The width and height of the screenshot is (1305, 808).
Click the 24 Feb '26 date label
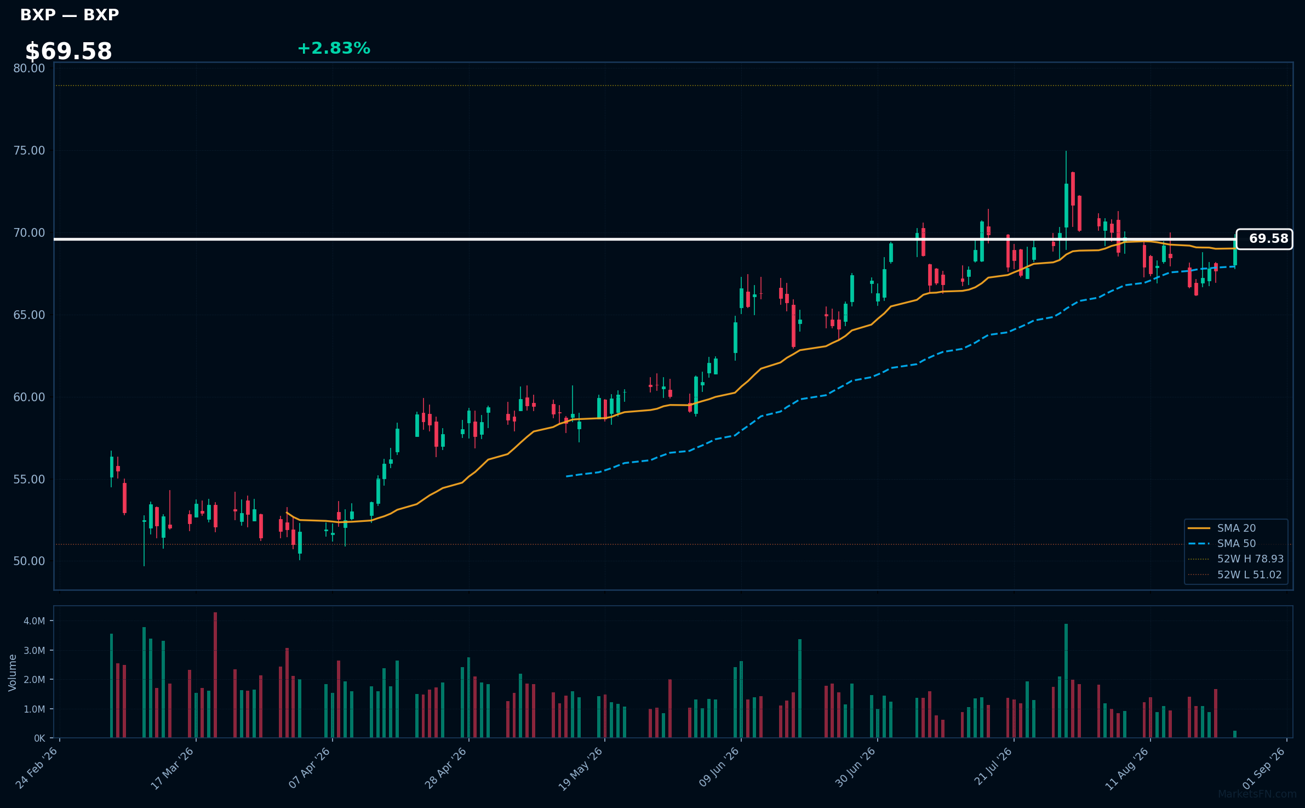click(x=37, y=768)
